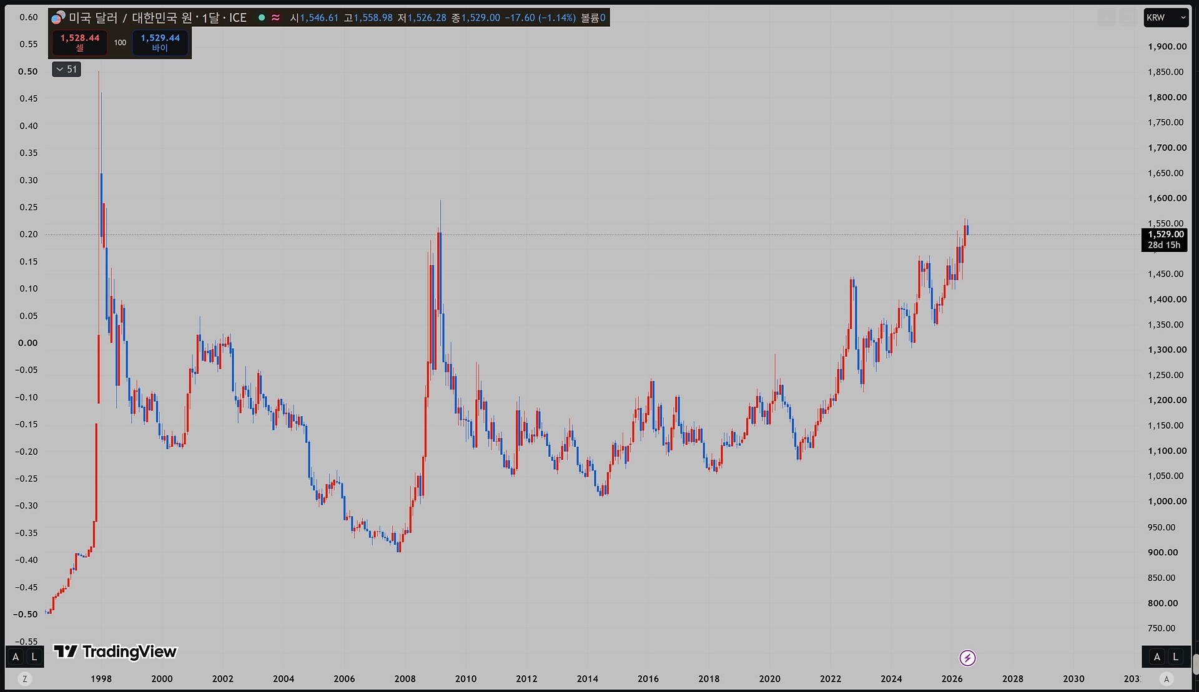Click the 0.60 left scale label

29,17
